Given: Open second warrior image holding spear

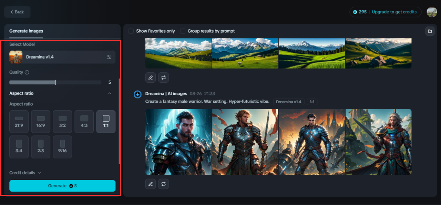Looking at the screenshot, I should point(245,142).
